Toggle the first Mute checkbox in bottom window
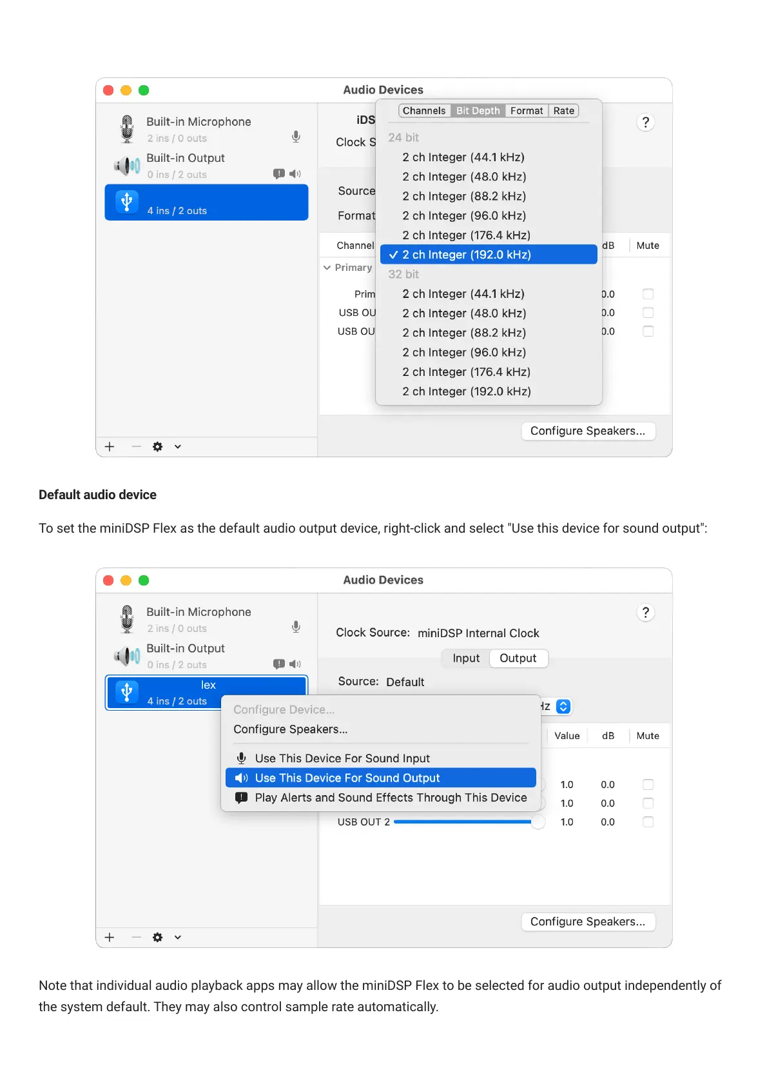 coord(648,784)
